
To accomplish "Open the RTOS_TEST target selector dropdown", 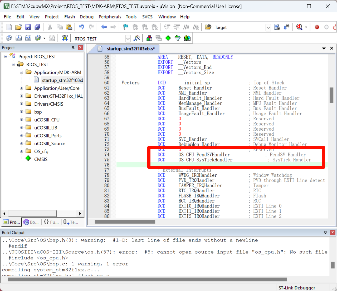I will click(128, 39).
